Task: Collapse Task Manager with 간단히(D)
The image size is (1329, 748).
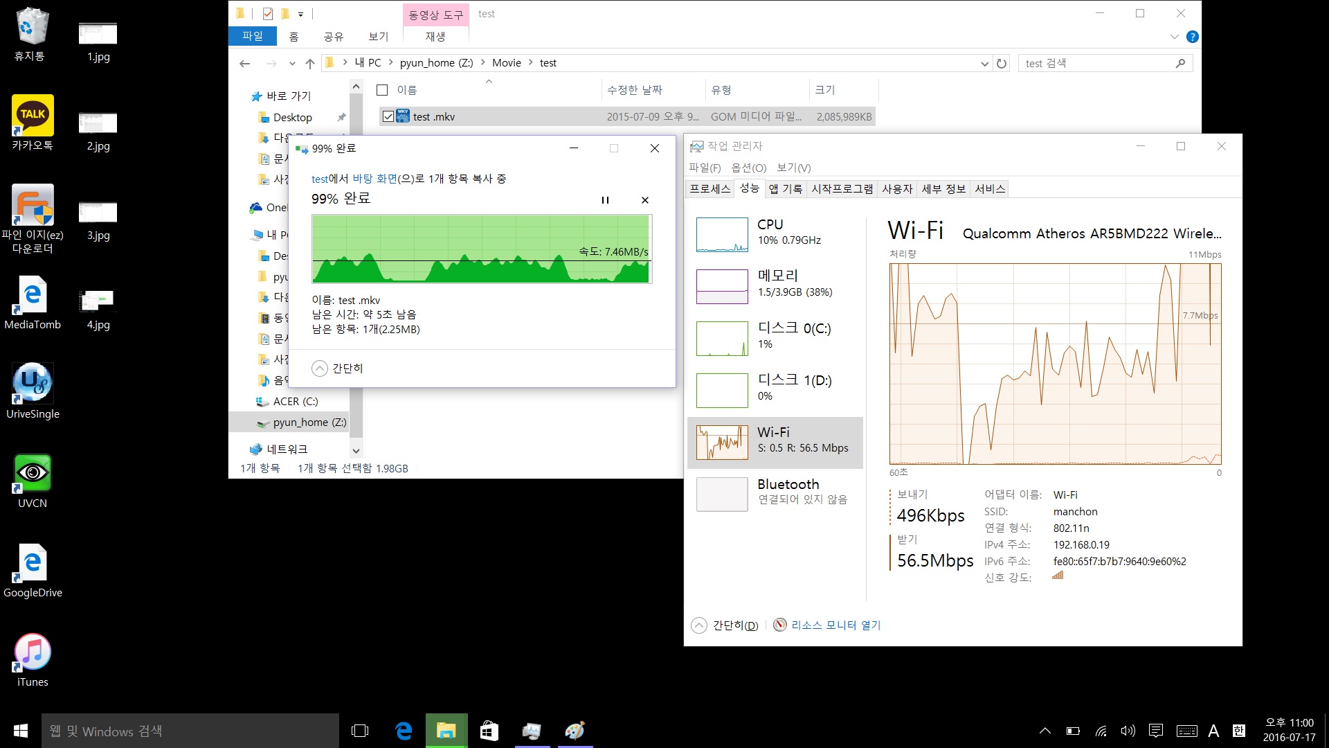Action: [725, 625]
